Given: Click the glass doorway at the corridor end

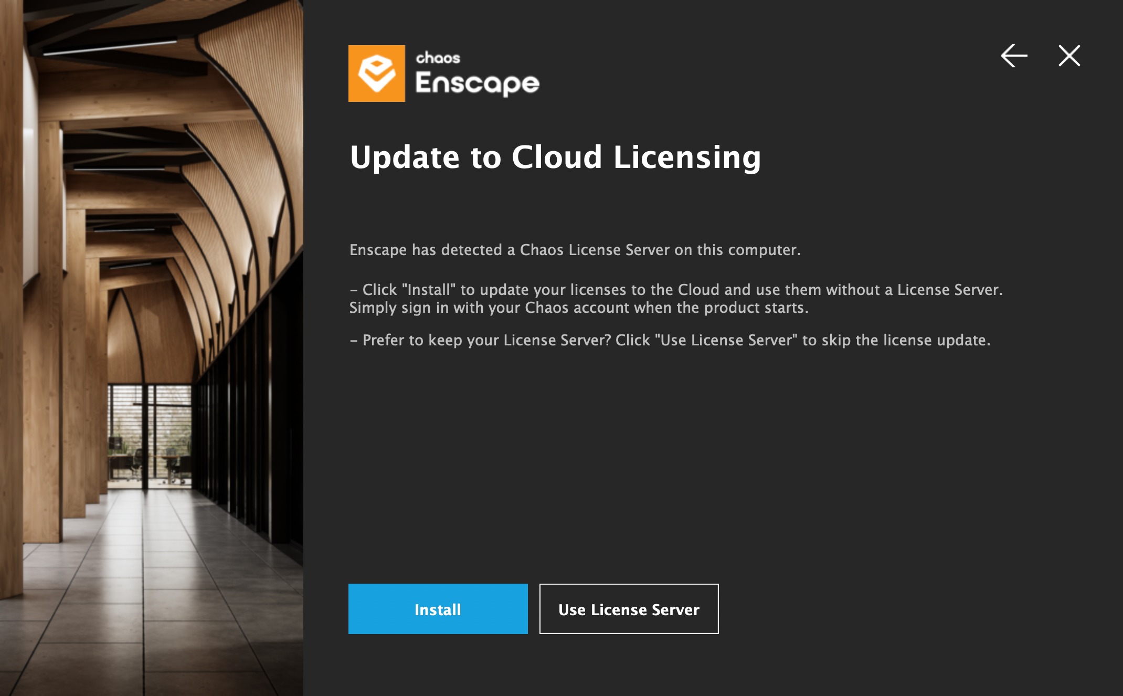Looking at the screenshot, I should 150,436.
